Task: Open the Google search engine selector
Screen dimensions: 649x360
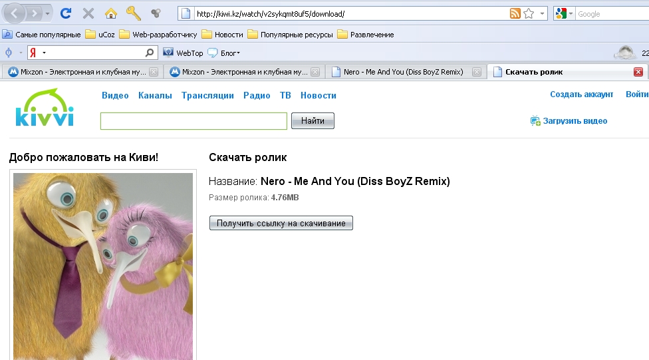Action: [564, 14]
